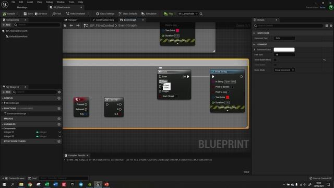Click Add button in Components panel
The height and width of the screenshot is (188, 334).
click(6, 25)
